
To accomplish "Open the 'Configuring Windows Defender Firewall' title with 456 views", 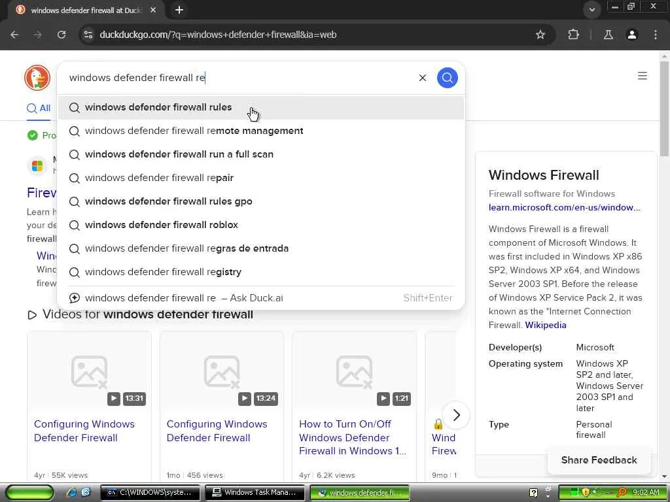I will [x=217, y=431].
